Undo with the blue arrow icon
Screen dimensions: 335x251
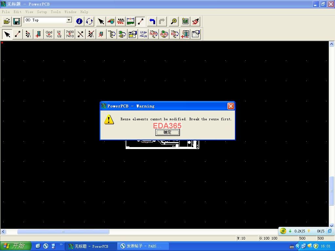click(152, 21)
